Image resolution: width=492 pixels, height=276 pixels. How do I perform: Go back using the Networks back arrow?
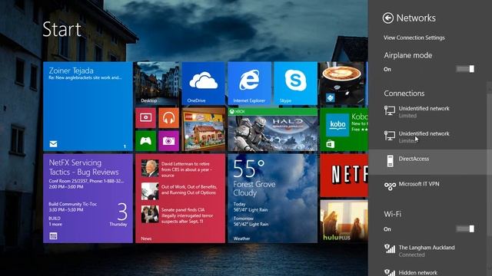pos(387,18)
